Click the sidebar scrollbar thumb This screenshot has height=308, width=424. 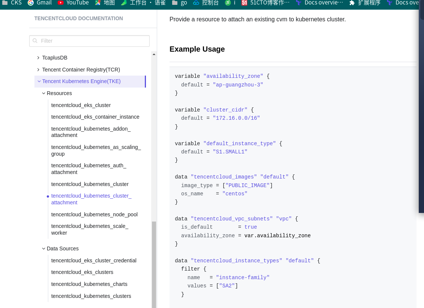click(x=154, y=265)
